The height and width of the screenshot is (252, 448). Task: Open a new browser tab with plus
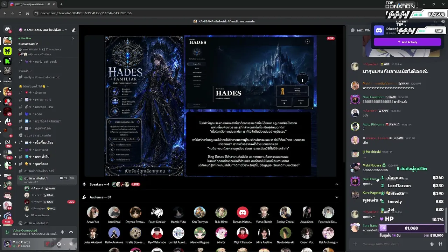(x=61, y=4)
